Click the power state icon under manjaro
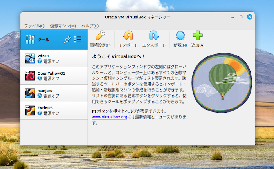Image resolution: width=274 pixels, height=169 pixels. click(x=40, y=96)
